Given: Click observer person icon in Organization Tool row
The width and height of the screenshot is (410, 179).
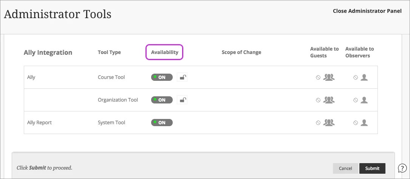Looking at the screenshot, I should 364,100.
